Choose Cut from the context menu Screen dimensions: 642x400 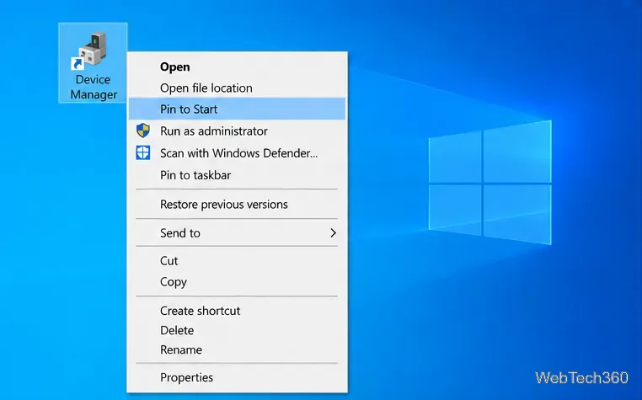pos(237,261)
